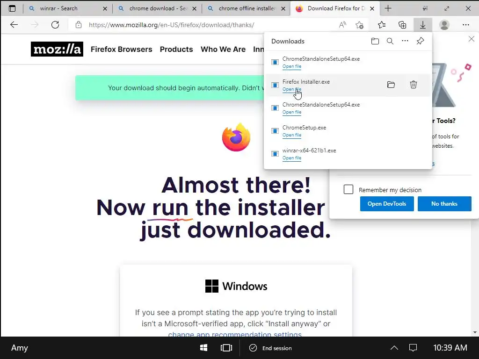The height and width of the screenshot is (359, 479).
Task: Show hidden tray icons chevron
Action: [394, 348]
